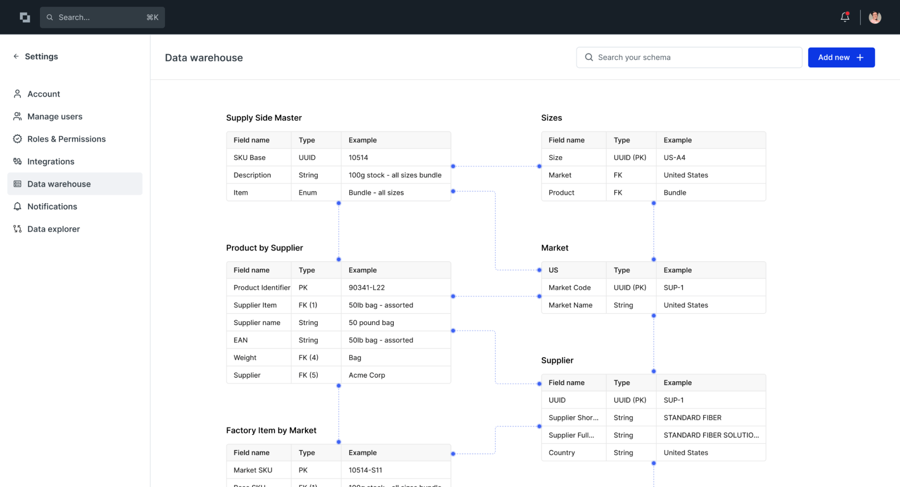Select the Supplier Full... row in Supplier table
The width and height of the screenshot is (900, 487).
click(653, 435)
